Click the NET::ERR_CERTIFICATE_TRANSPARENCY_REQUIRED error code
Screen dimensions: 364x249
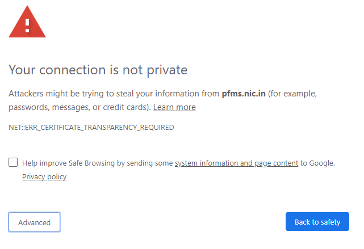tap(91, 128)
